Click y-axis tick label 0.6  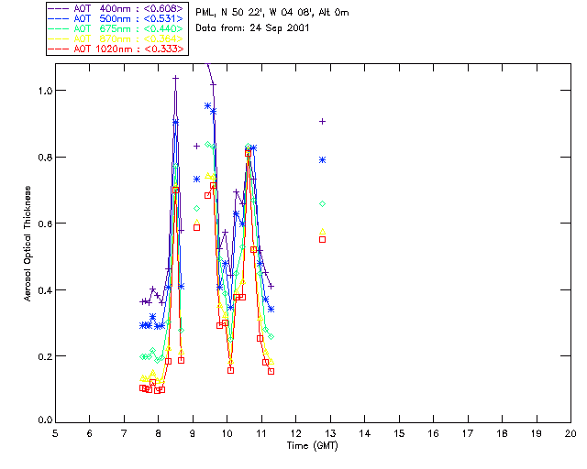[x=45, y=224]
